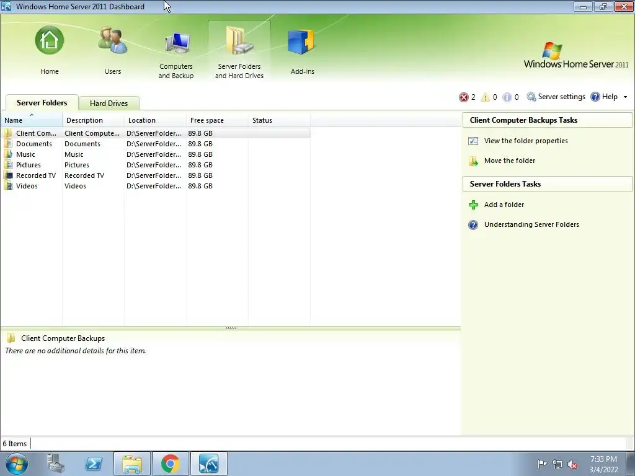Sort by the Location column header

pos(156,120)
